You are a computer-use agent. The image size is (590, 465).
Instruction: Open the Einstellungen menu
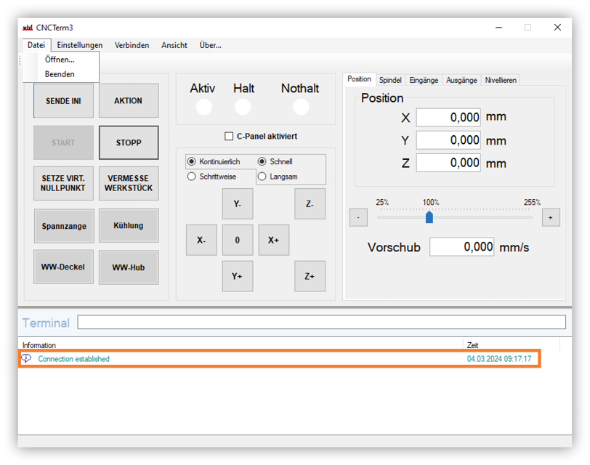(x=80, y=45)
